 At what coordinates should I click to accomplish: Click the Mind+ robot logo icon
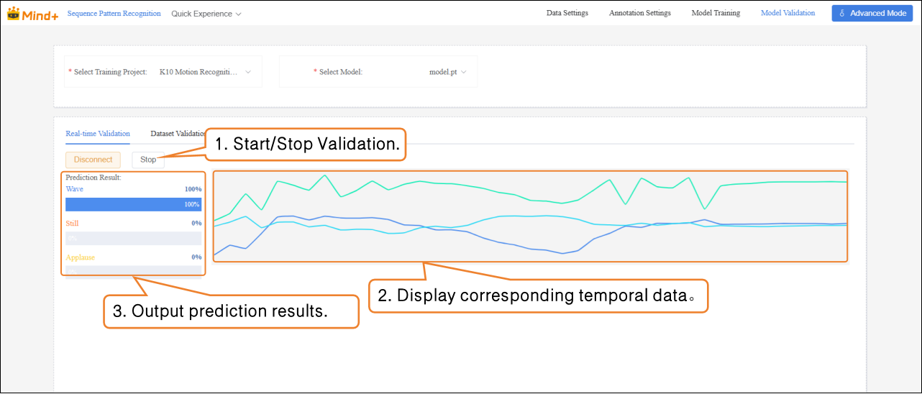tap(13, 14)
